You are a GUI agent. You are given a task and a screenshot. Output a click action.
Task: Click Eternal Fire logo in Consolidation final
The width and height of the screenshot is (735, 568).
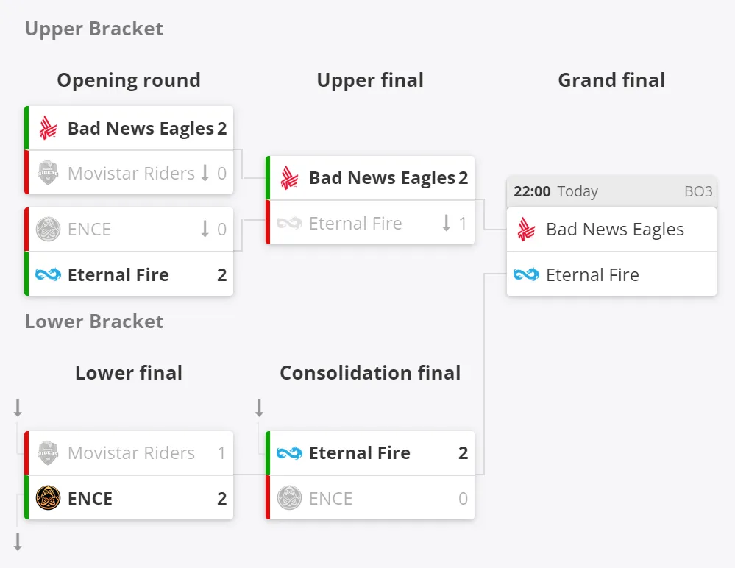point(289,453)
